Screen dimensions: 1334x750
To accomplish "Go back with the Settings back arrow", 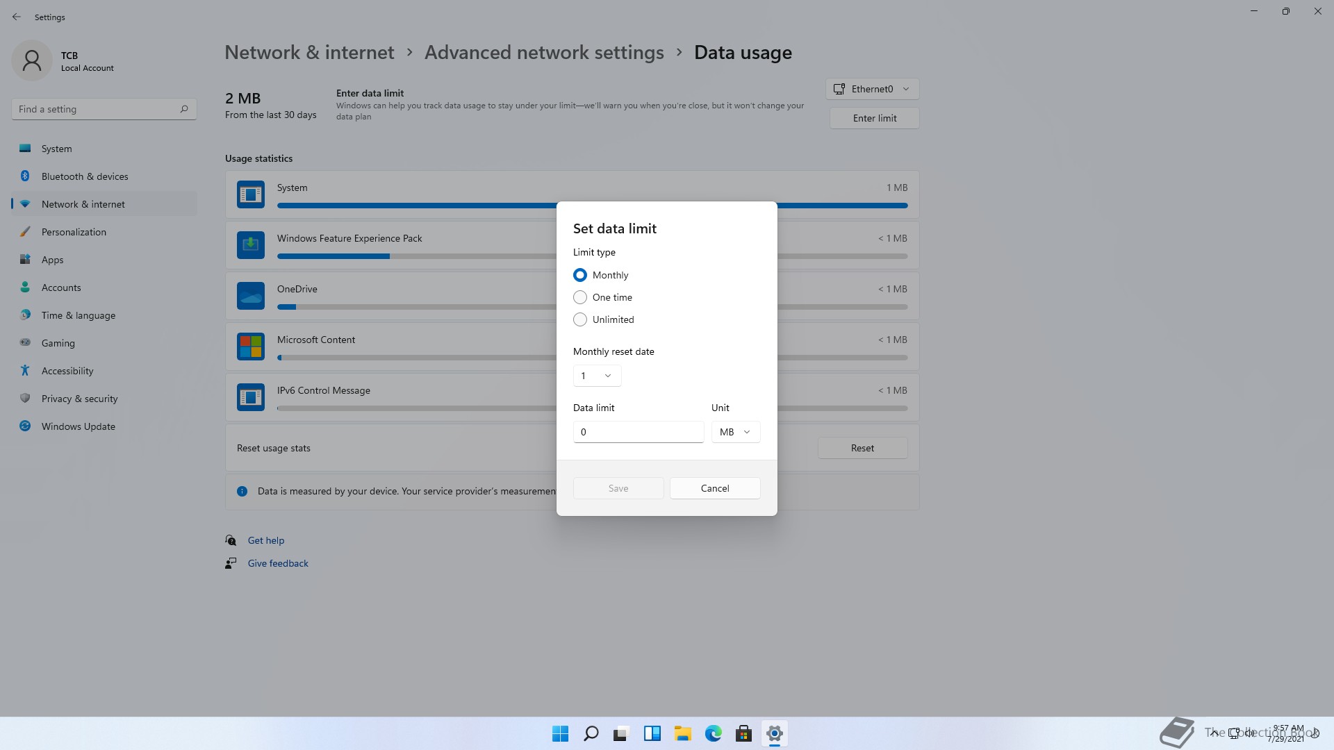I will tap(17, 17).
